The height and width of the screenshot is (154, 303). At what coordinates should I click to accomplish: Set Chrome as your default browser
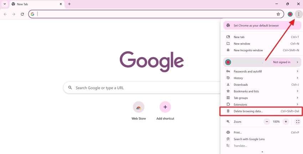(x=262, y=26)
